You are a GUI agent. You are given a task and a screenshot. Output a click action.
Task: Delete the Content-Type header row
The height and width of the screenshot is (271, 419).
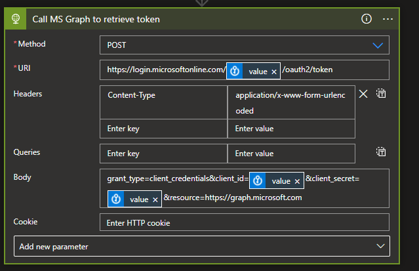tap(363, 94)
